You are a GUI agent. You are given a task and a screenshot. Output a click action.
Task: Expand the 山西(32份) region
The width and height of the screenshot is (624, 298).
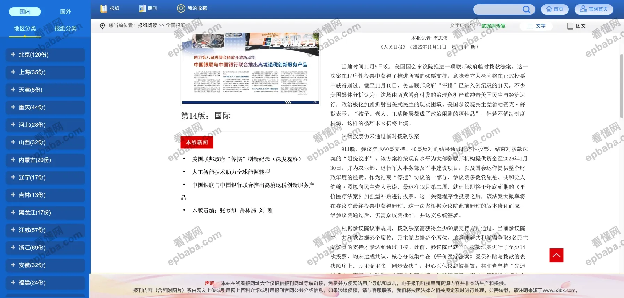click(45, 142)
